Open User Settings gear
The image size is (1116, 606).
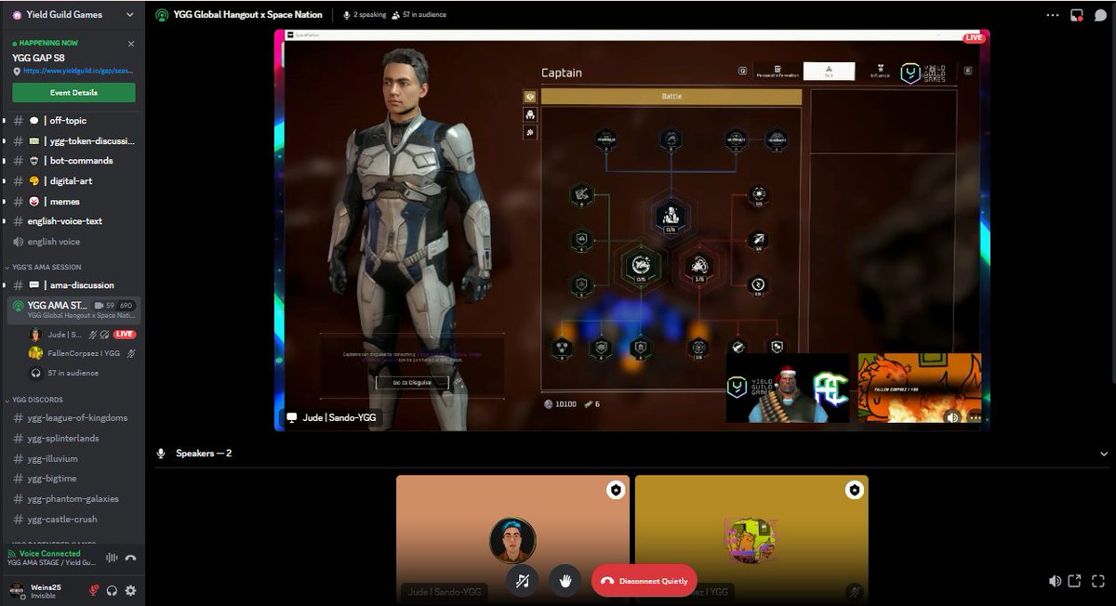[x=130, y=590]
